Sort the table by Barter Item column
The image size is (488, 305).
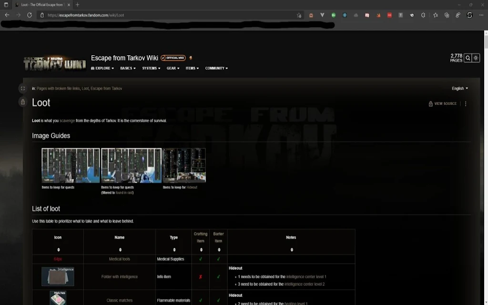click(x=219, y=250)
